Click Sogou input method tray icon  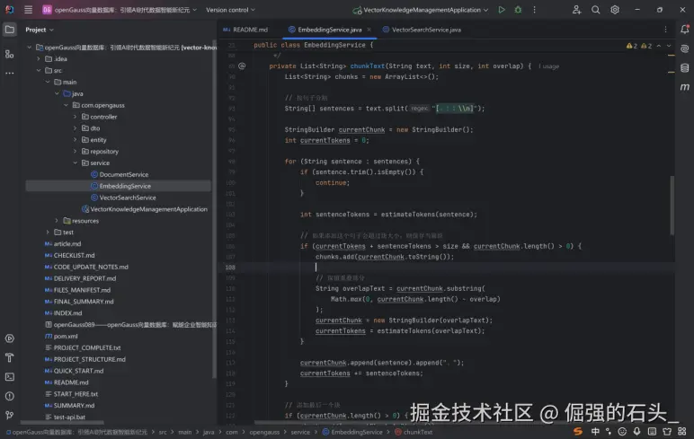(578, 431)
